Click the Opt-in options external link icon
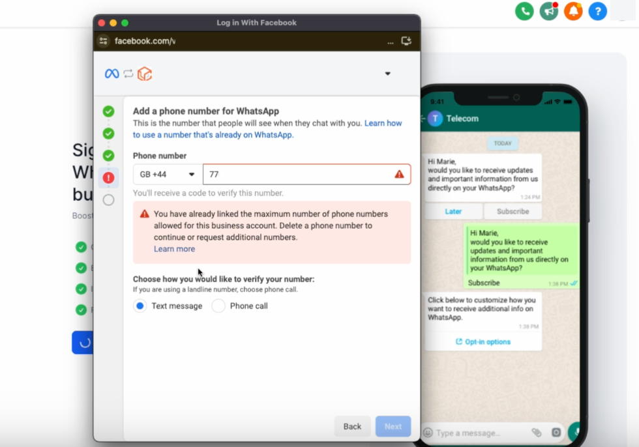The image size is (639, 447). coord(459,341)
